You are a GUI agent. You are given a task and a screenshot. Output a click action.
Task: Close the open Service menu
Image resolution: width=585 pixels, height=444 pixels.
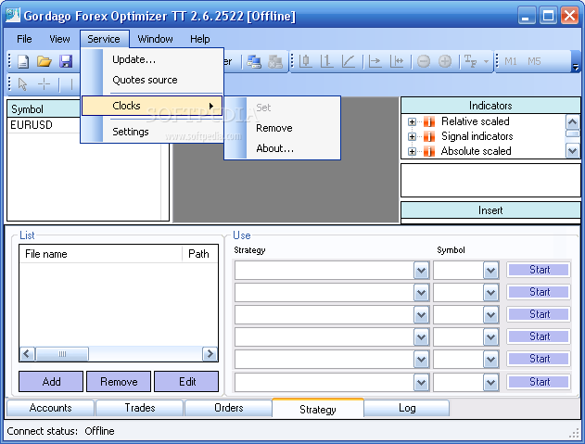[104, 39]
